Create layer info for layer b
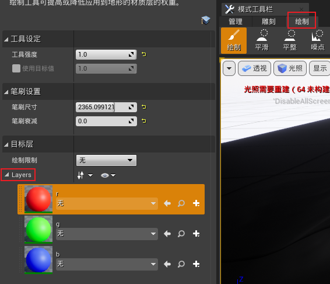This screenshot has height=284, width=330. pos(196,264)
